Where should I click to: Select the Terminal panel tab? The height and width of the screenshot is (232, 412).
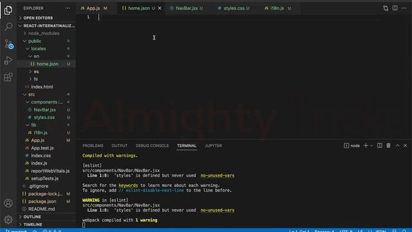click(187, 146)
